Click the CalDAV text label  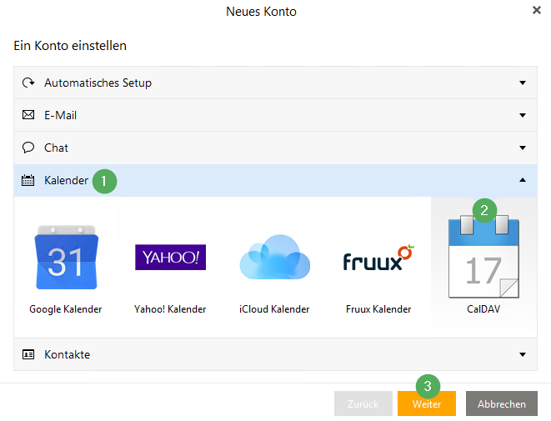pos(483,309)
